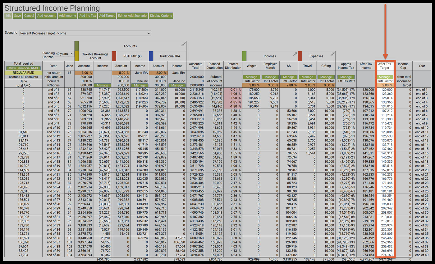Collapse the Incomes section via its arrows icon

pos(295,54)
